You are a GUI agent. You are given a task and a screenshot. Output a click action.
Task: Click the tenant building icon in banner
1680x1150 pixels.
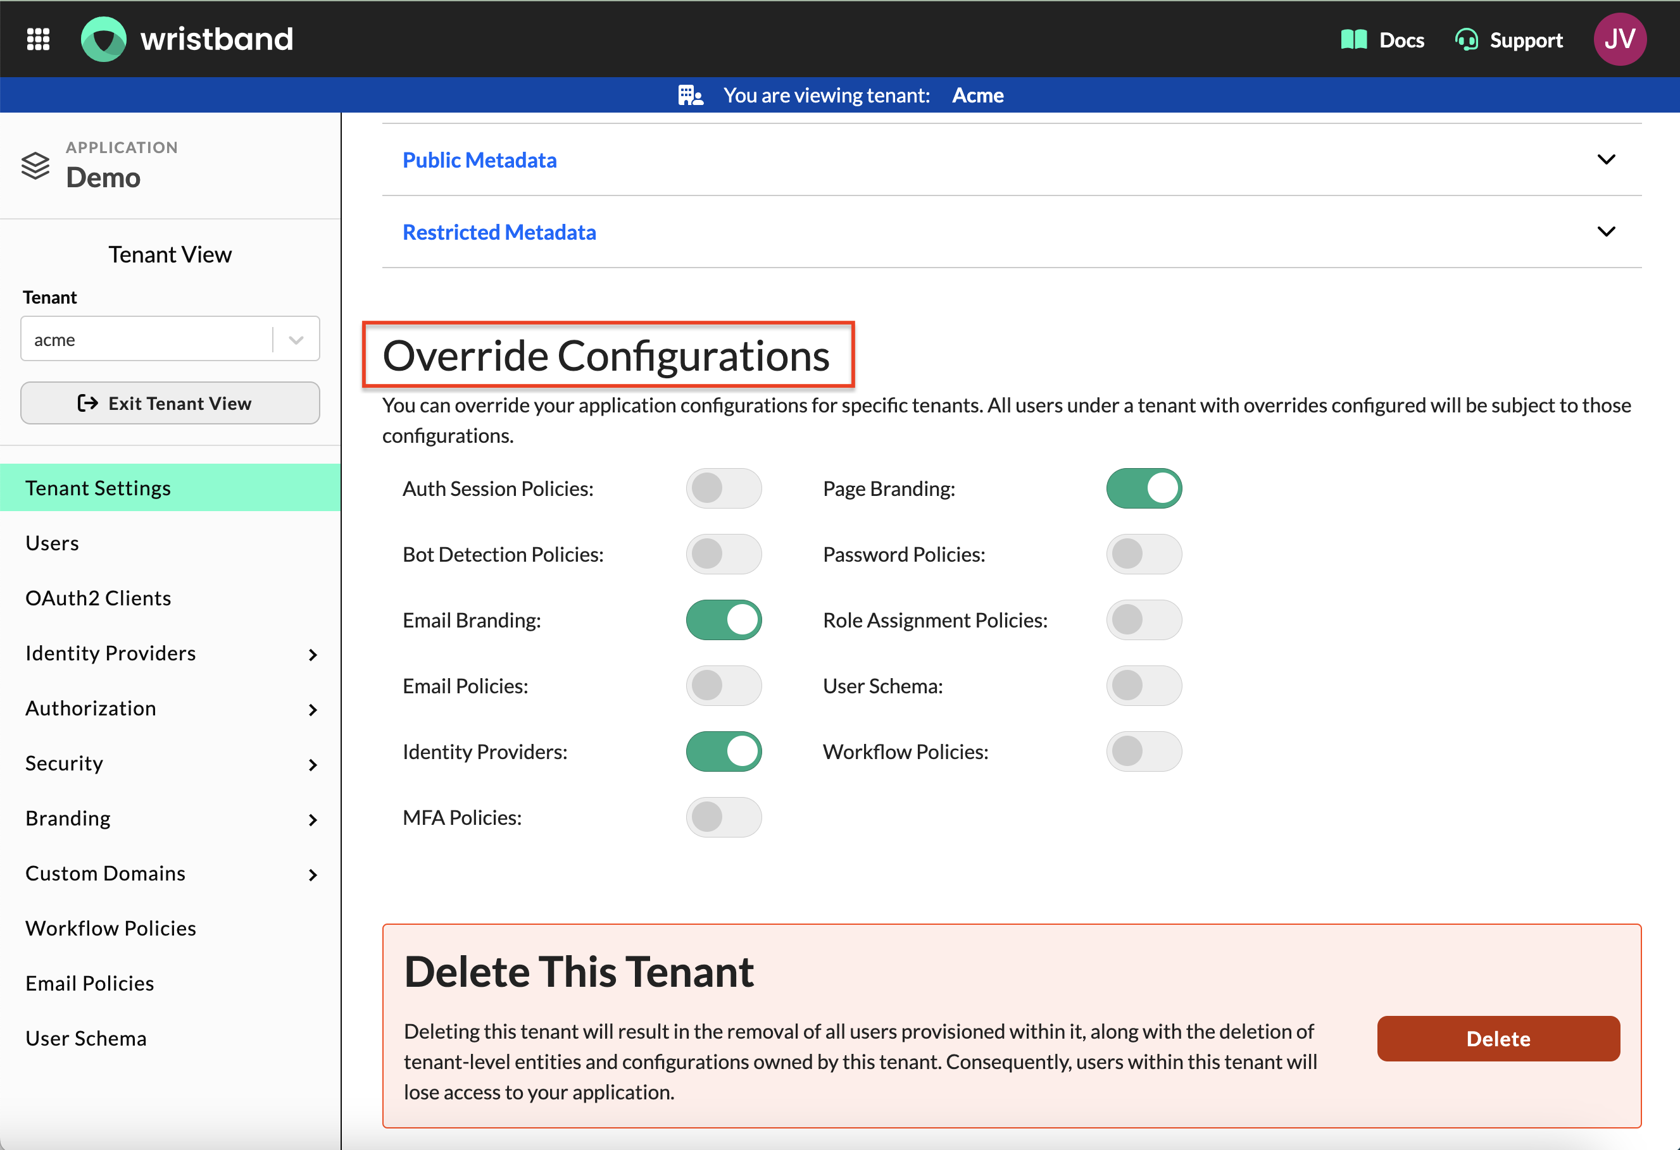[691, 96]
